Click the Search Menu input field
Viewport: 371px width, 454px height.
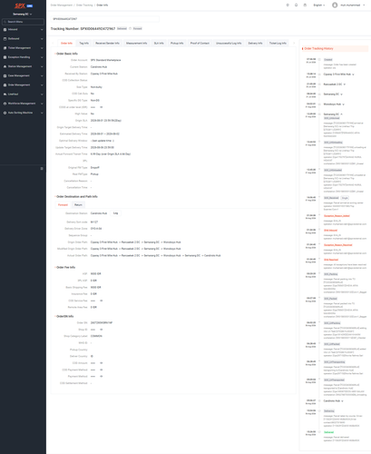(23, 22)
